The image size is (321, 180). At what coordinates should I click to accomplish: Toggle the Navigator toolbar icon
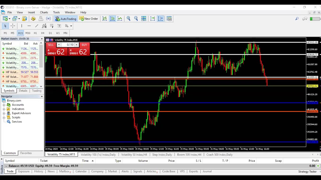[x=33, y=18]
